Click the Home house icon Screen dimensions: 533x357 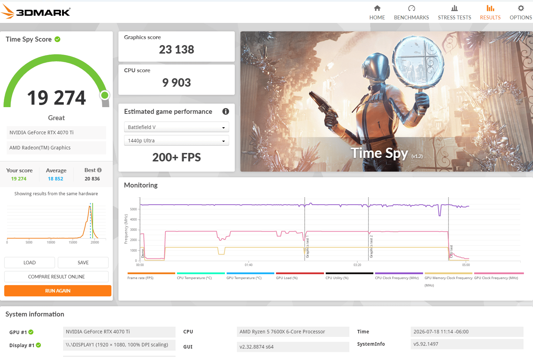click(377, 8)
